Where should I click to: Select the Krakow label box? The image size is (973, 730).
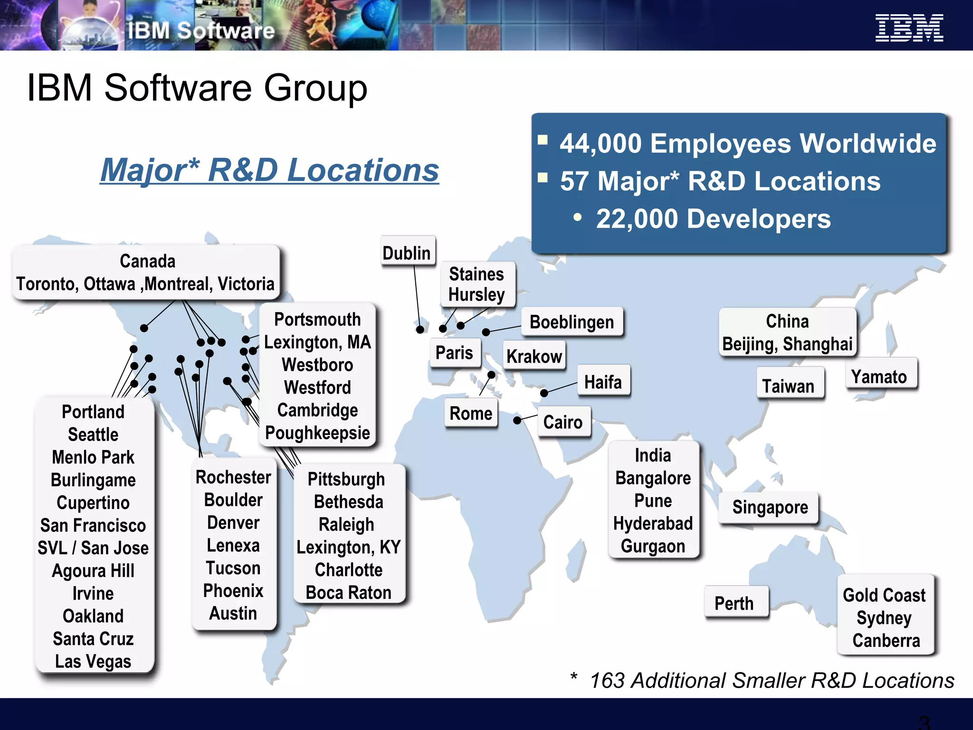(534, 355)
